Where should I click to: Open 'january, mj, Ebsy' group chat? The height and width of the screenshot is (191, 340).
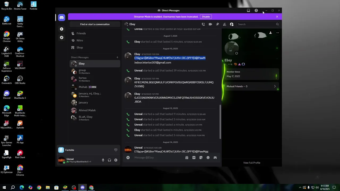point(95,95)
